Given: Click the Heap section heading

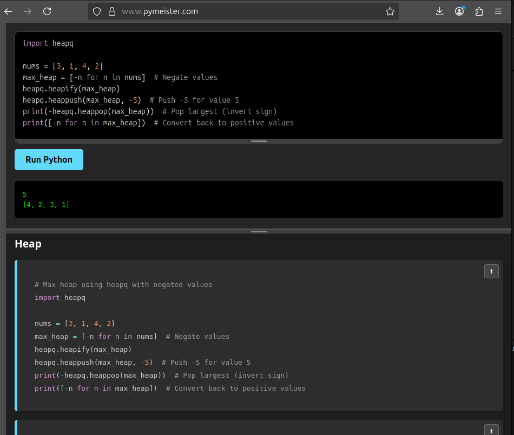Looking at the screenshot, I should tap(28, 244).
